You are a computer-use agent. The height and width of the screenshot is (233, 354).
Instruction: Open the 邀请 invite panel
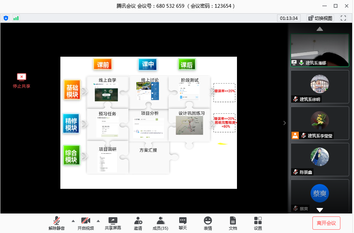pos(138,223)
